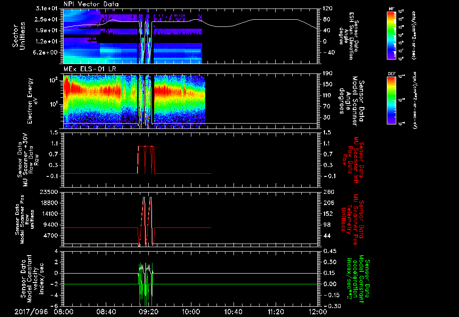
Task: Click the "0.45" acceleration tick value
Action: point(329,251)
